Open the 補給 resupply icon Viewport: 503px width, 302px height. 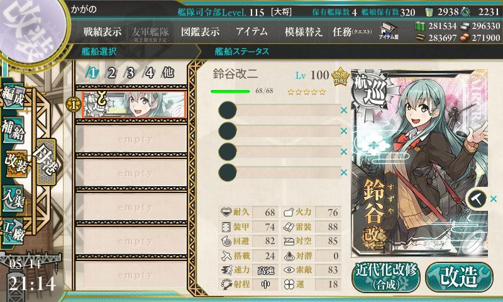tap(13, 130)
